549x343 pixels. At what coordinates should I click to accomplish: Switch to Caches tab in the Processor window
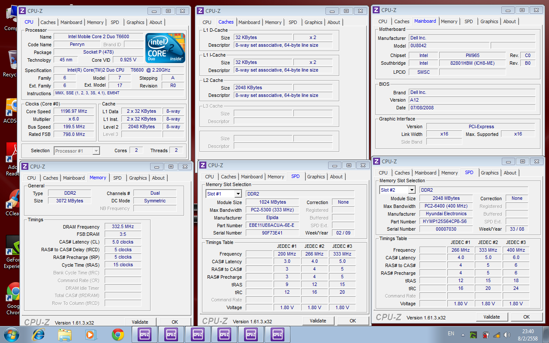[x=48, y=22]
